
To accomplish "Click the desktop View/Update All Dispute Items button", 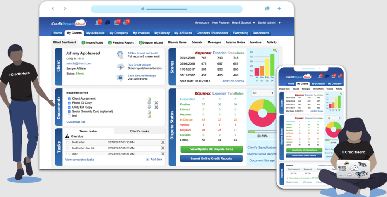I will click(212, 149).
